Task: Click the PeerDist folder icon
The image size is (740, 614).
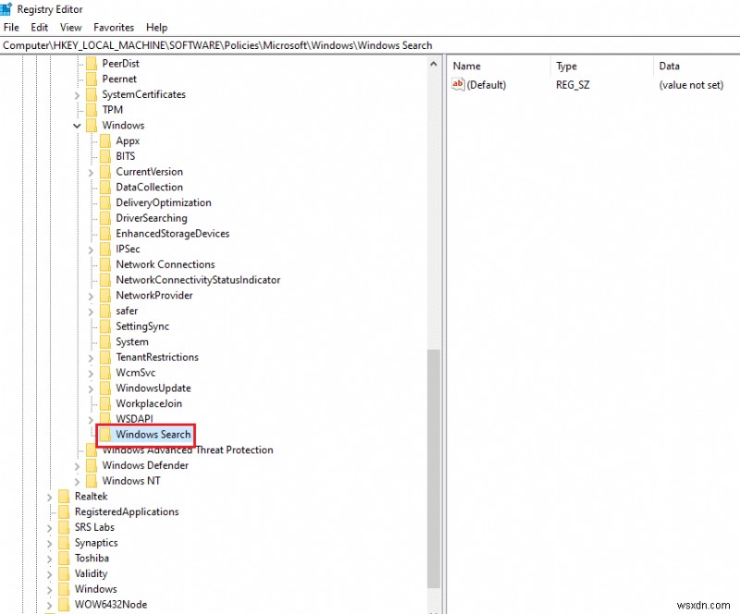Action: click(x=92, y=63)
